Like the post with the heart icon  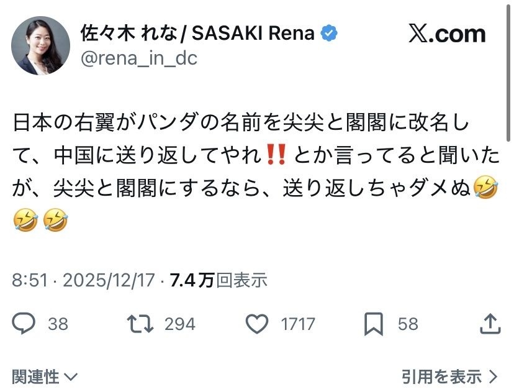point(256,323)
